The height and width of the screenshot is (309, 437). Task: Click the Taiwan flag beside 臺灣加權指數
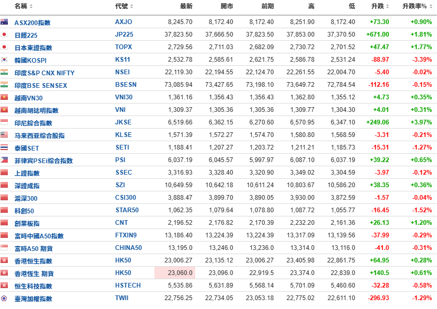pyautogui.click(x=4, y=299)
